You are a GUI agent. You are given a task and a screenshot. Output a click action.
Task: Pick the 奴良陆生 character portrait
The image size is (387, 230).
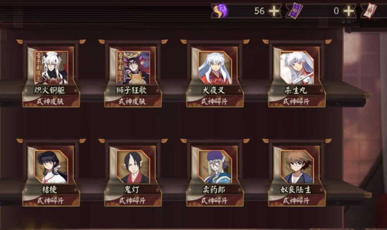(x=297, y=166)
